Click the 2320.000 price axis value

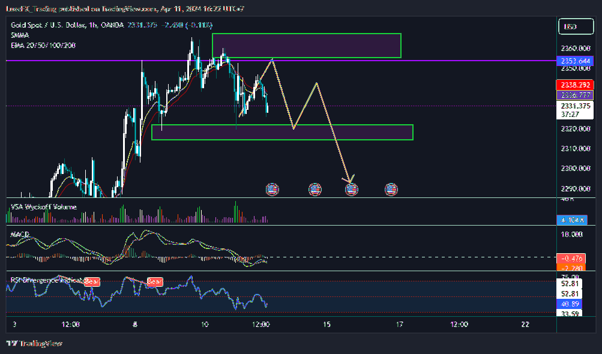[x=575, y=128]
